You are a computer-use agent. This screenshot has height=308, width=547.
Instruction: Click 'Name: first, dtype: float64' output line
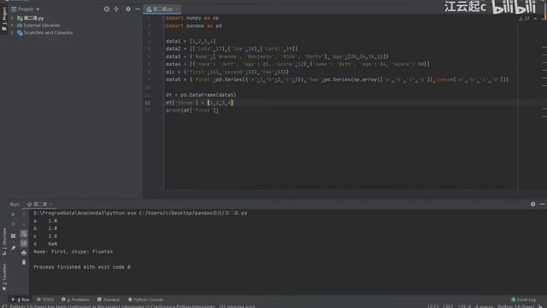coord(73,252)
